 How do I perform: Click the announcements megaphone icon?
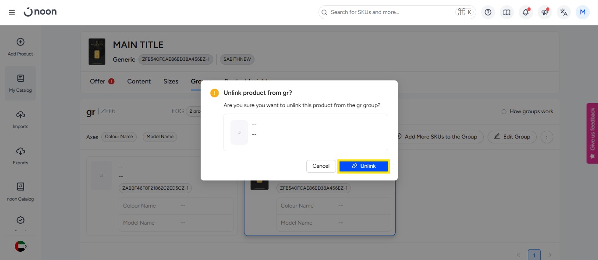point(545,12)
